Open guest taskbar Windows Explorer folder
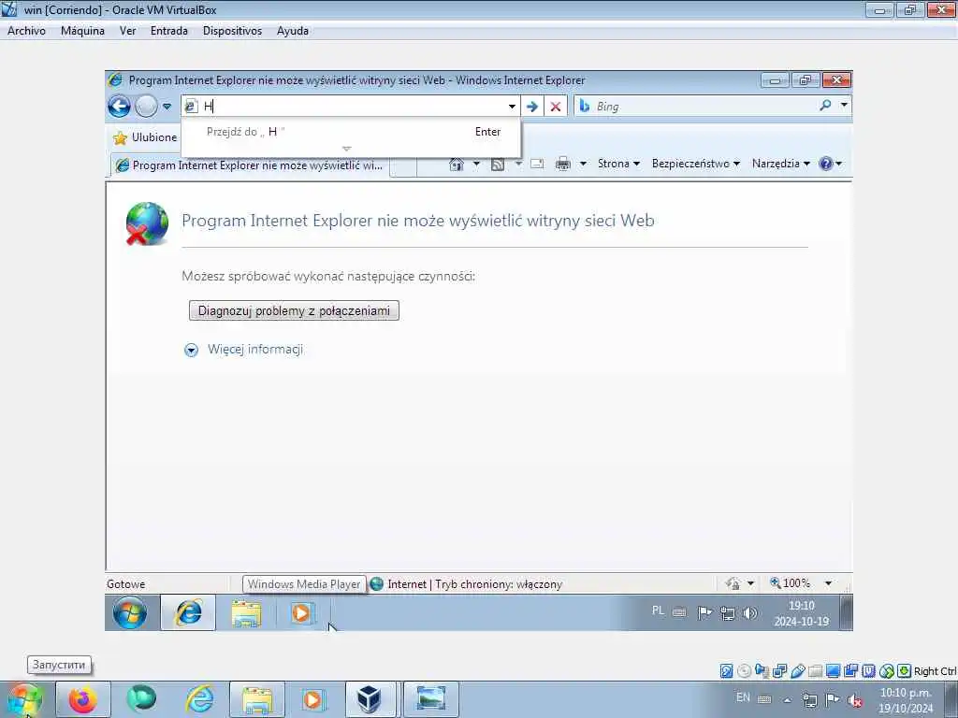 (246, 613)
